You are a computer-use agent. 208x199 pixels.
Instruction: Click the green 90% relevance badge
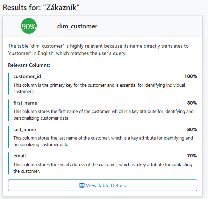(29, 26)
